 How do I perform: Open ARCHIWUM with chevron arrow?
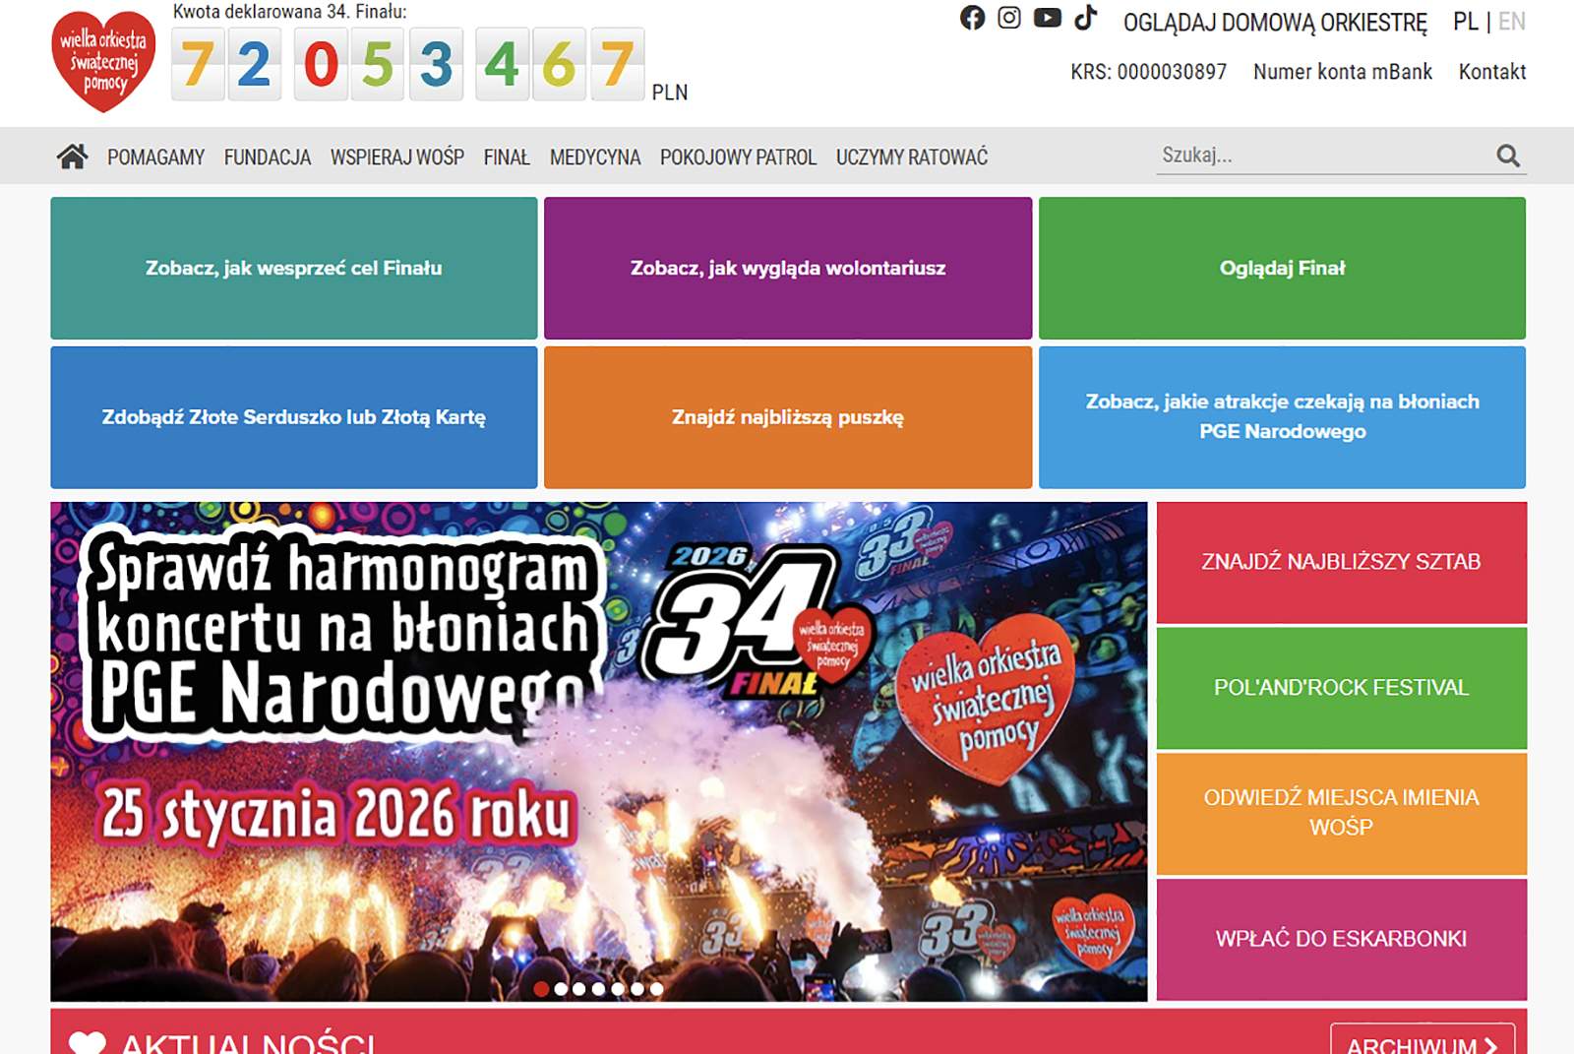(1422, 1043)
